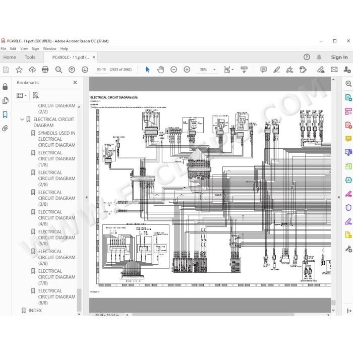Open notifications bell icon
353x353 pixels.
coord(319,57)
